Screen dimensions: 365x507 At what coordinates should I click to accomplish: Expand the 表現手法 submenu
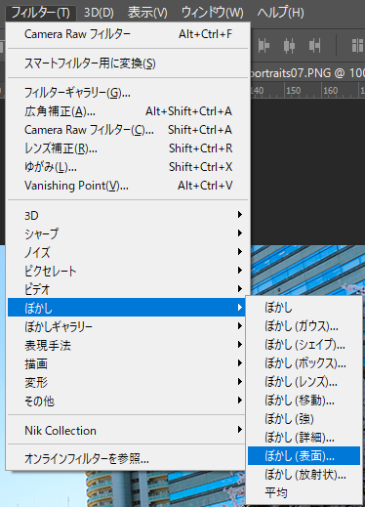pos(127,345)
